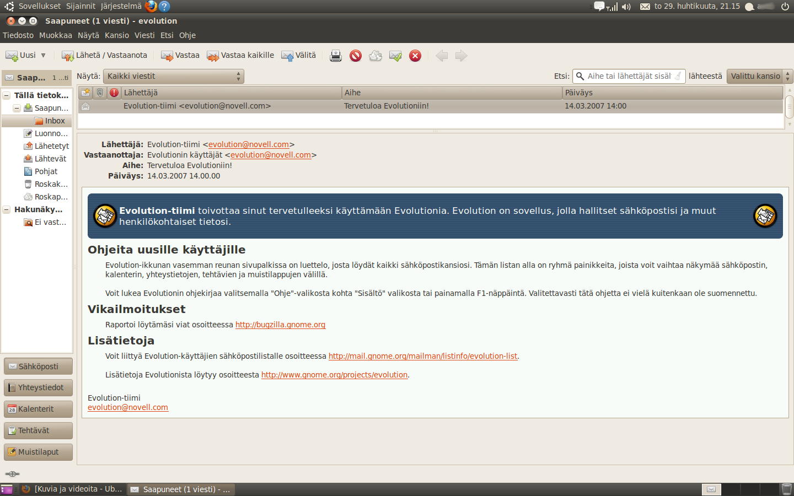Click the not-junk cloud icon in toolbar
Screen dimensions: 794x496
375,56
